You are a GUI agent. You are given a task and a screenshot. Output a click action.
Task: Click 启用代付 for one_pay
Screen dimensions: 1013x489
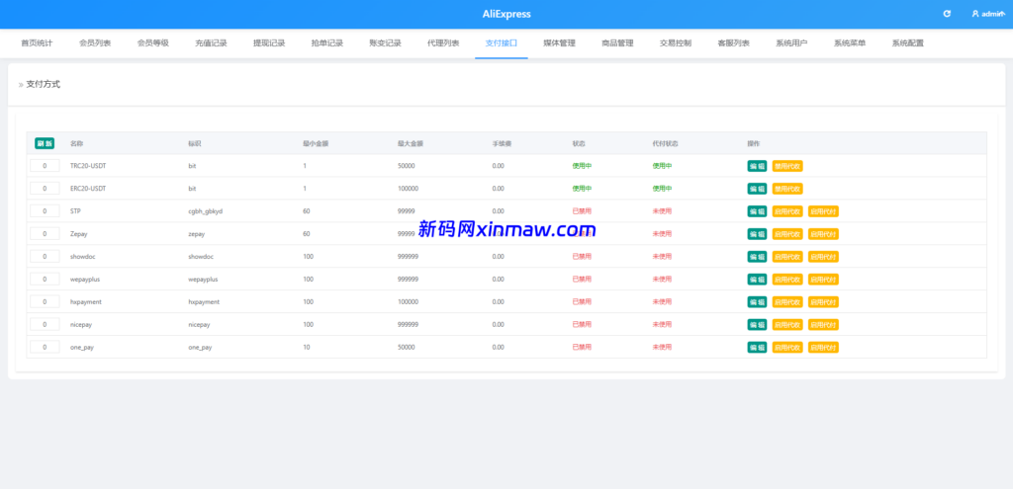[824, 347]
